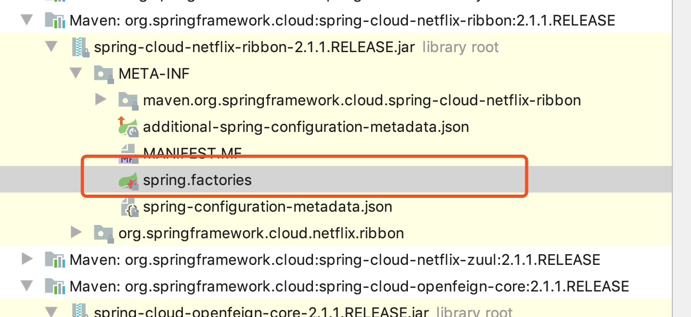
Task: Select additional-spring-configuration-metadata.json entry
Action: pos(306,127)
